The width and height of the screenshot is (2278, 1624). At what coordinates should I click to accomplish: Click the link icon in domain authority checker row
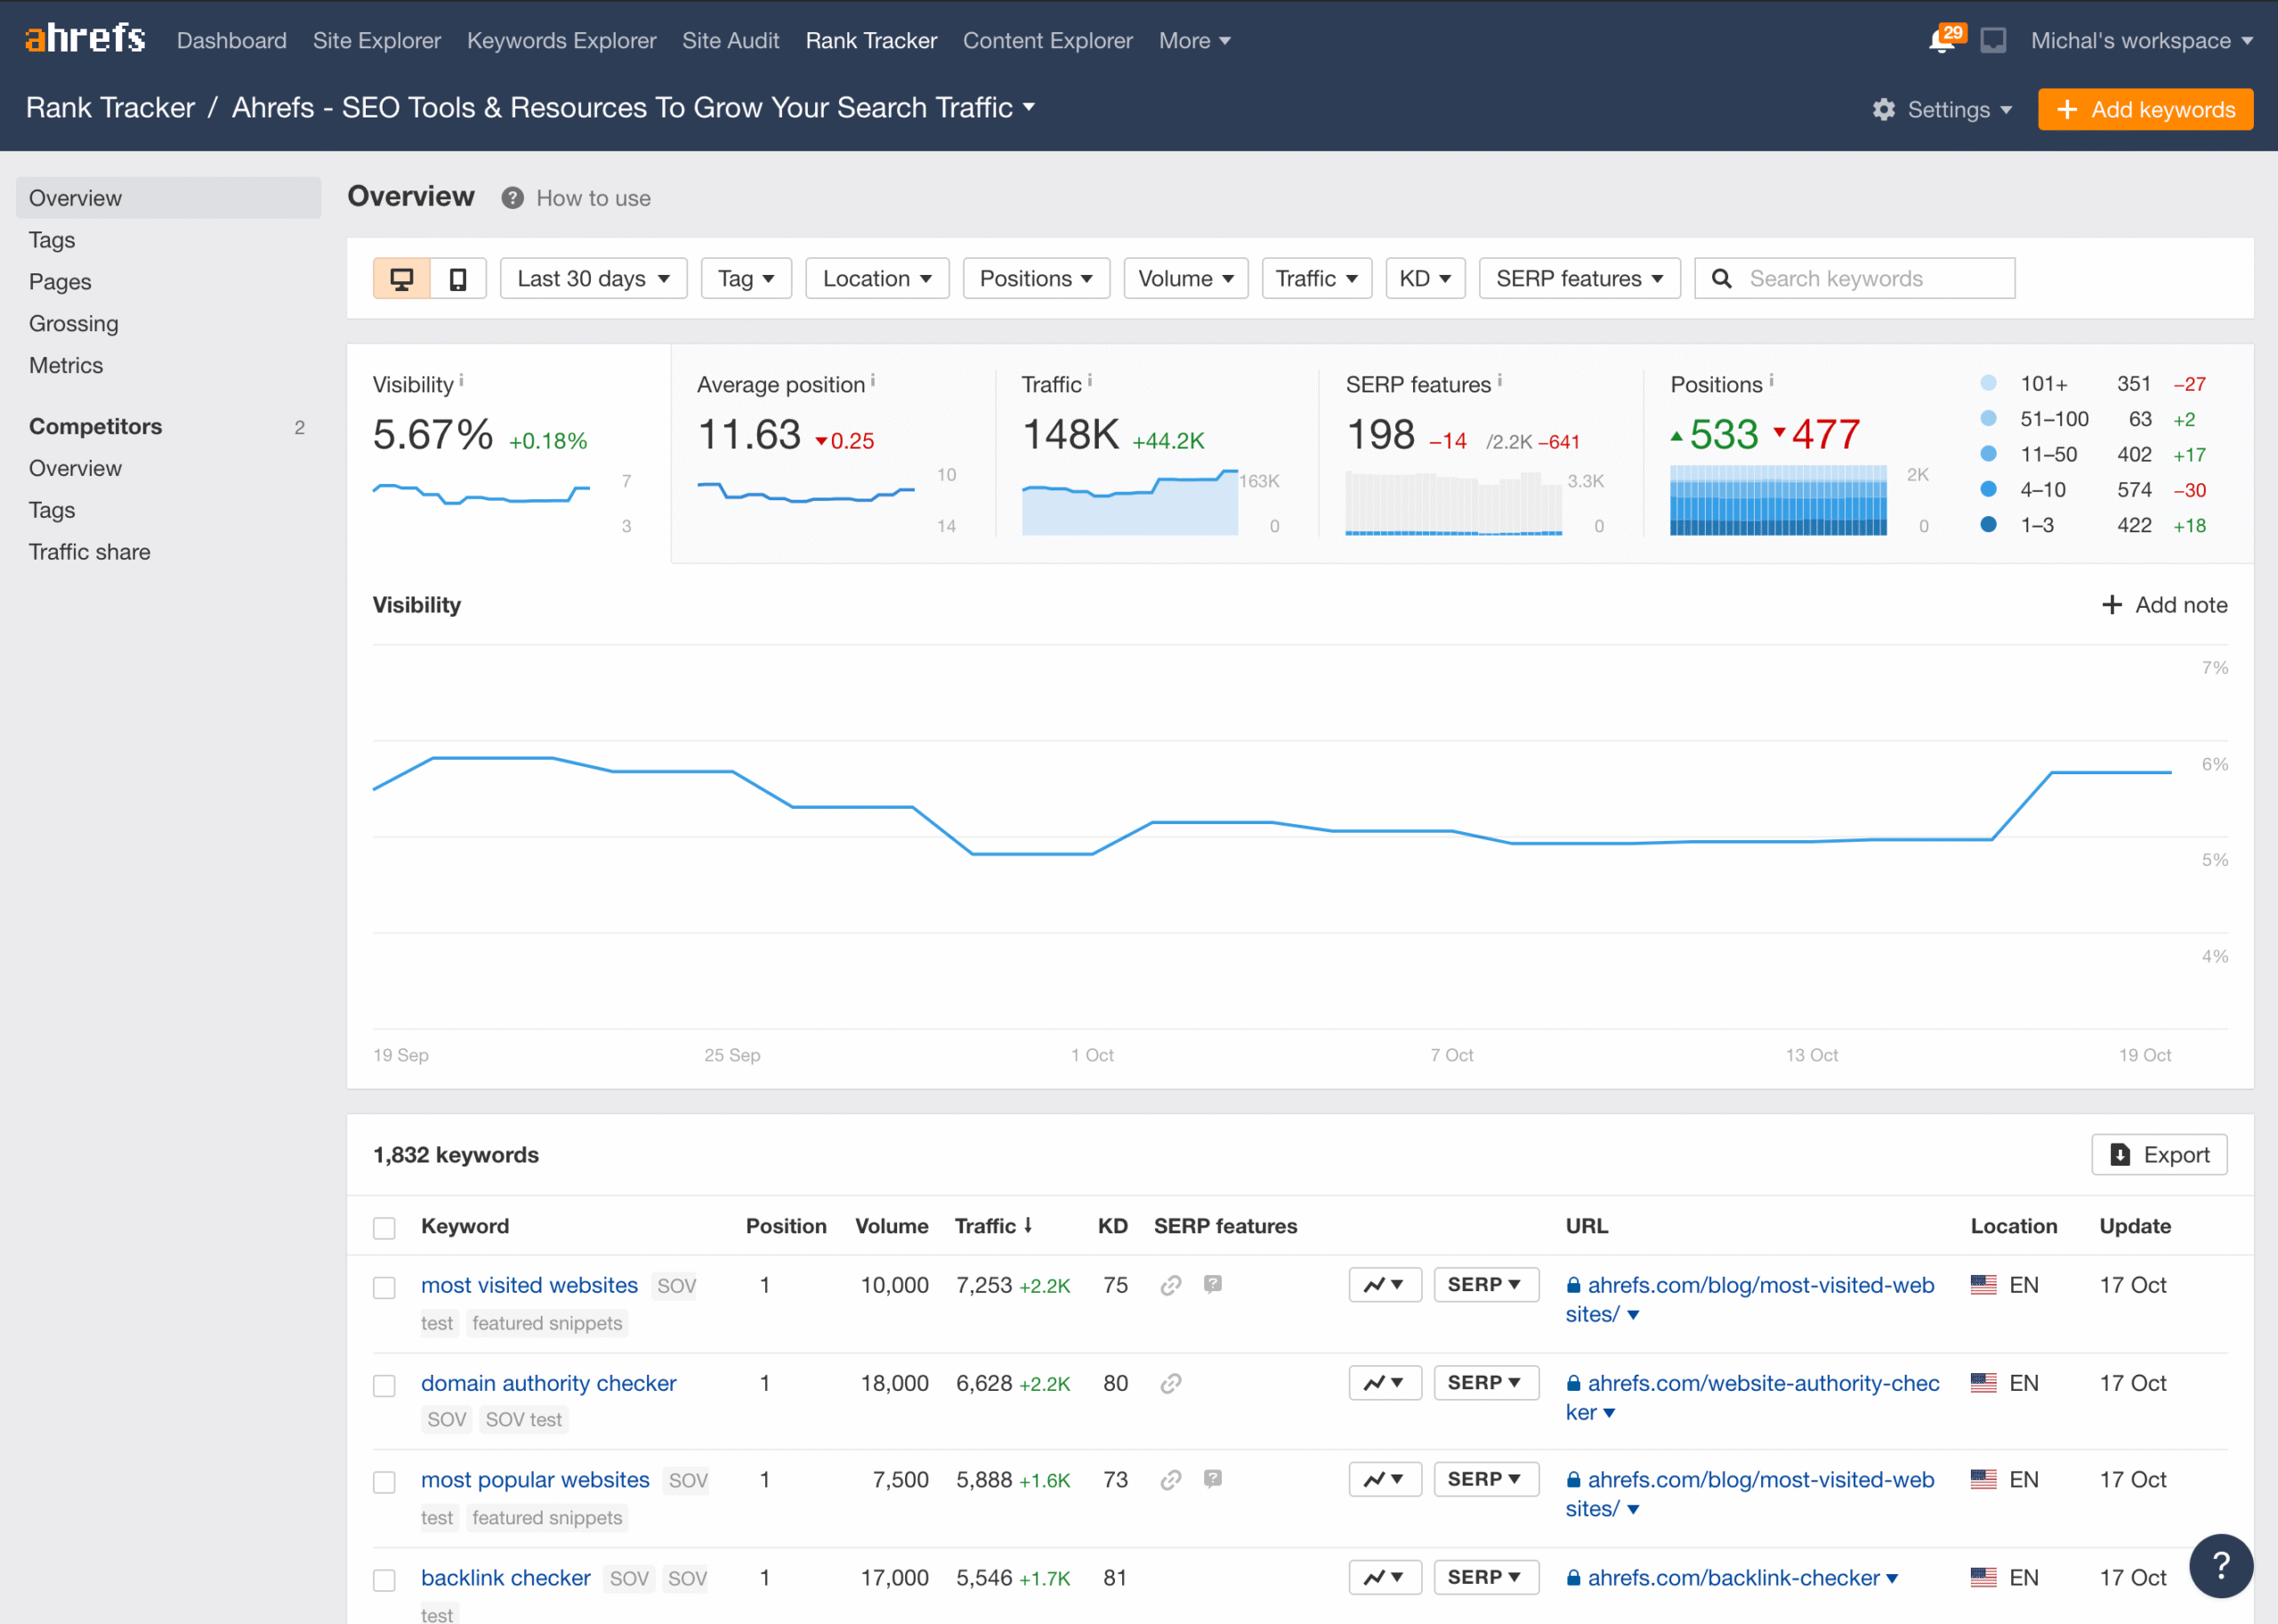click(1171, 1383)
